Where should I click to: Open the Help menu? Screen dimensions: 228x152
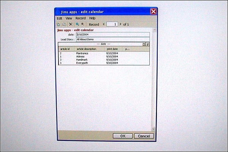(92, 18)
